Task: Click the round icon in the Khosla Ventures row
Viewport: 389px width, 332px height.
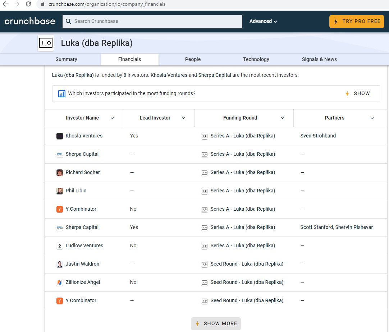Action: [x=205, y=136]
